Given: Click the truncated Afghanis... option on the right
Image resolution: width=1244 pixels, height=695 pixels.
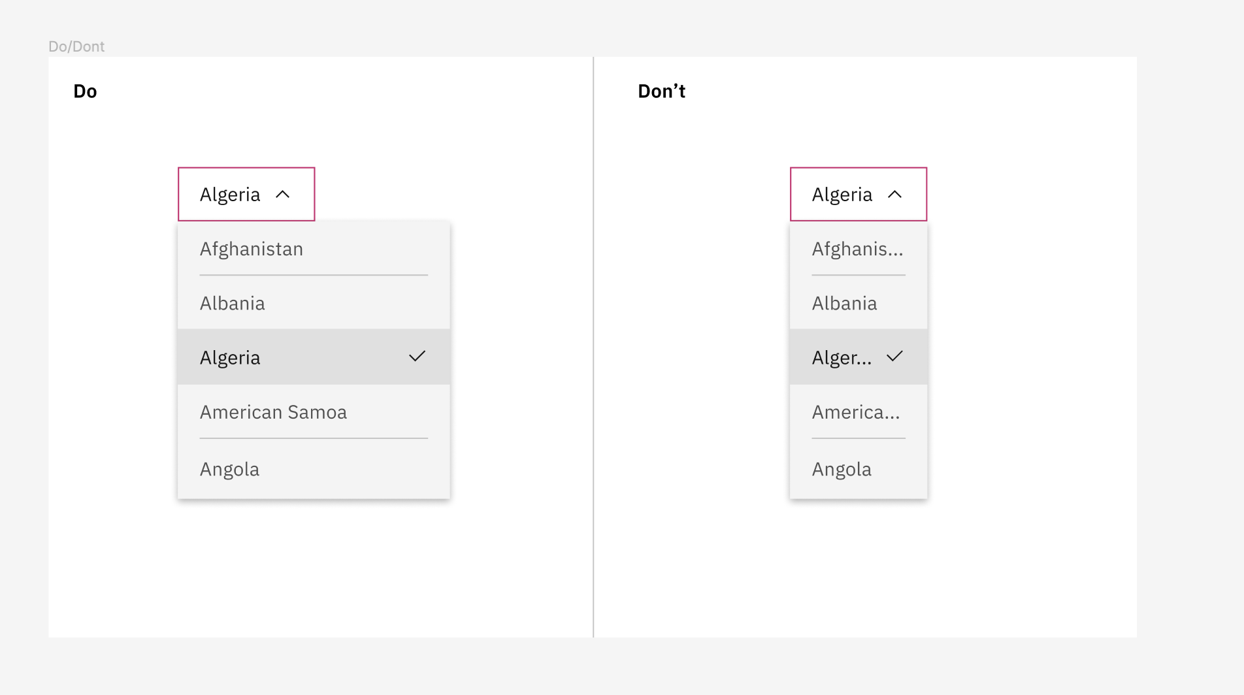Looking at the screenshot, I should point(858,249).
